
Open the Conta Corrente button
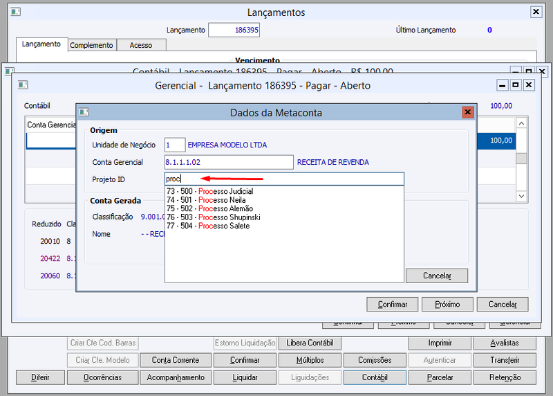click(176, 360)
